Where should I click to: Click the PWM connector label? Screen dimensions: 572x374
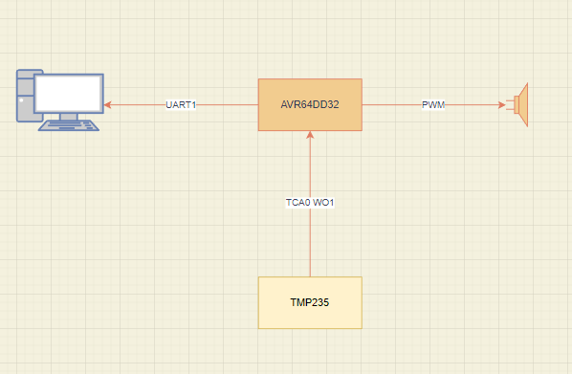coord(433,105)
